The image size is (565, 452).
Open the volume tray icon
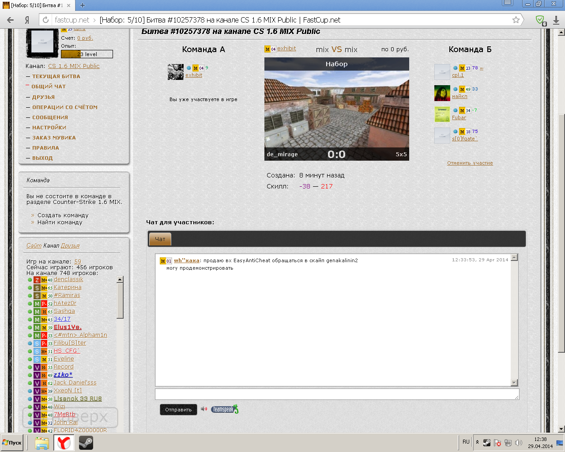point(519,442)
